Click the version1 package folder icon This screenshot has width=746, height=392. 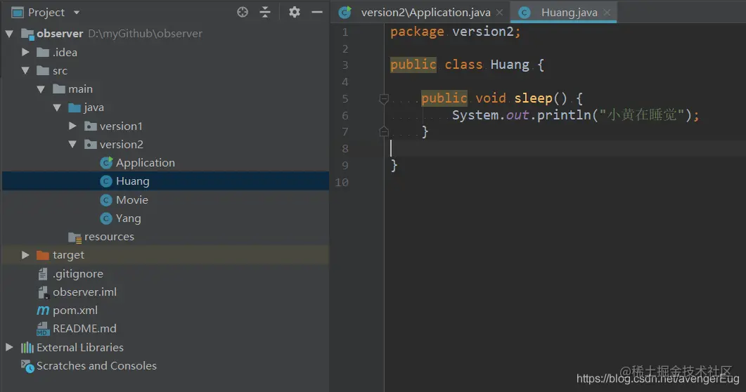click(x=91, y=126)
